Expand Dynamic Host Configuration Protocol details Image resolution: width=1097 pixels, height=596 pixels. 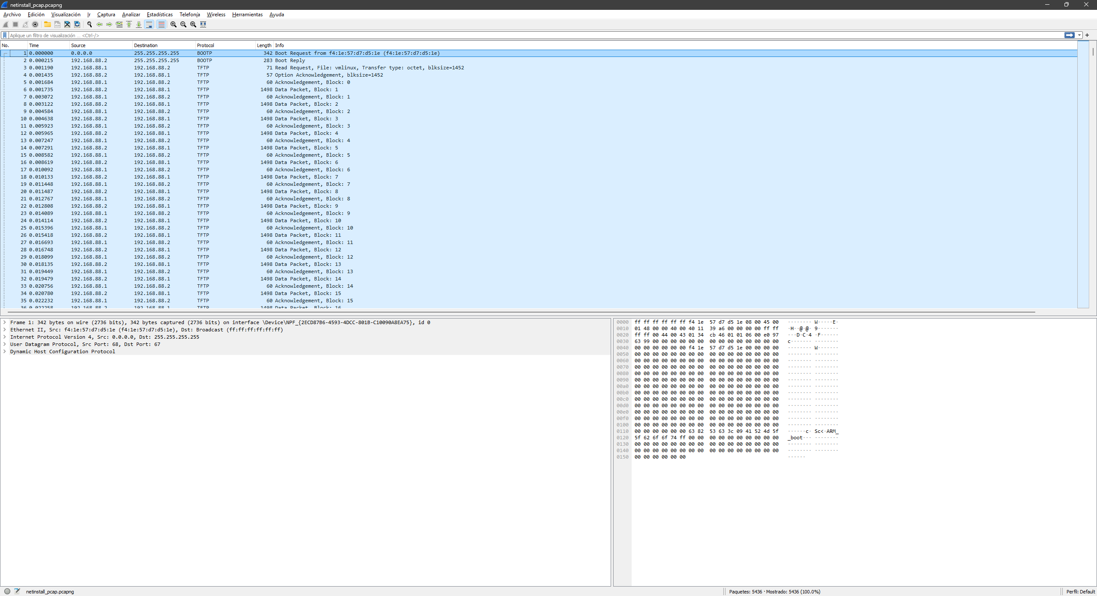click(x=5, y=352)
